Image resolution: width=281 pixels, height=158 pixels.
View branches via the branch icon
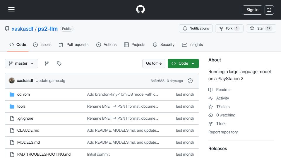47,63
